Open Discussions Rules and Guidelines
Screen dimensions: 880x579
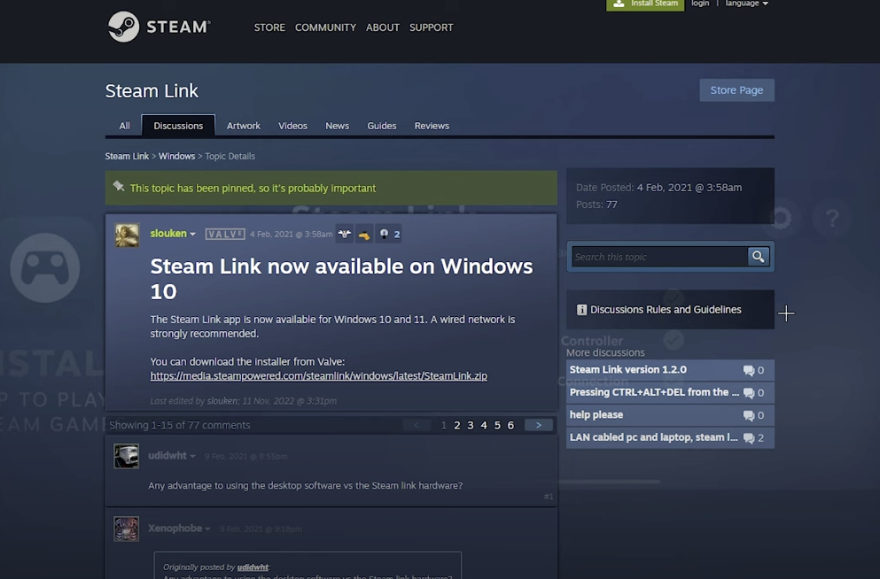point(666,309)
